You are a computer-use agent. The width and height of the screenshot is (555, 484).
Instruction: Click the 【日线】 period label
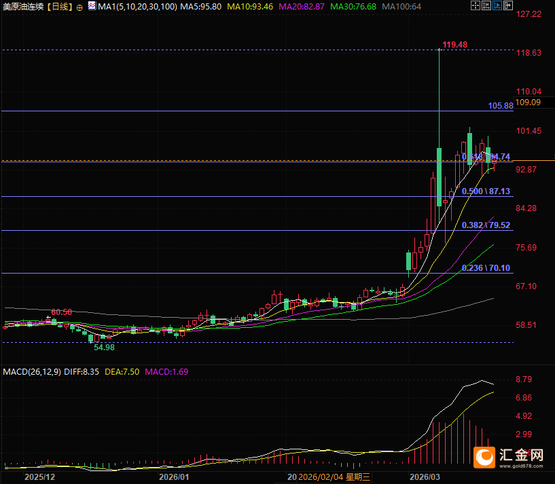pos(60,7)
